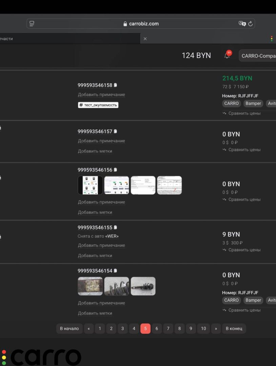Compare prices for the 214,5 BYN item
The image size is (276, 366).
pyautogui.click(x=241, y=113)
